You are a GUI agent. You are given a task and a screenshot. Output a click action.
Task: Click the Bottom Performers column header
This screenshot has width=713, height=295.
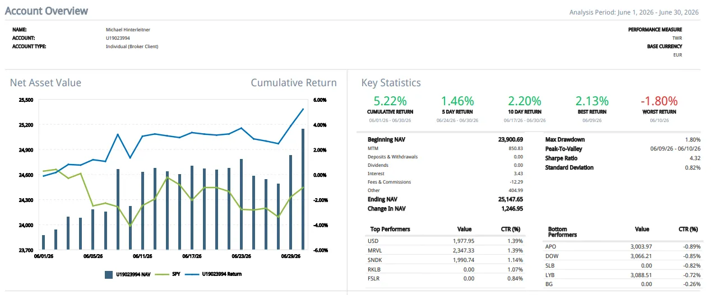coord(561,232)
